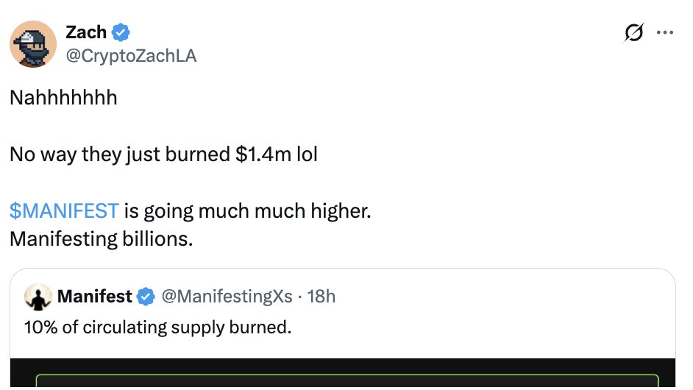The width and height of the screenshot is (693, 390).
Task: Open Zach's pixel-art profile avatar
Action: pos(33,43)
